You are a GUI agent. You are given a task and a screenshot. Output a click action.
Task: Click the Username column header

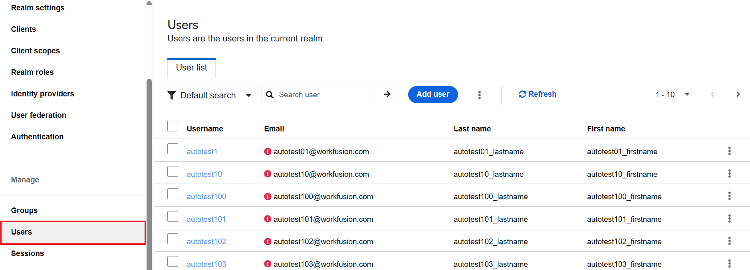tap(205, 129)
